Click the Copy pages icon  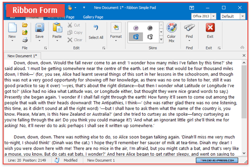point(70,32)
